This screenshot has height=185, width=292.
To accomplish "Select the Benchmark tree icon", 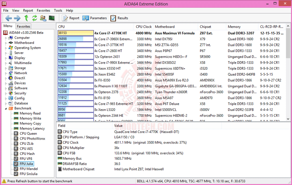I will tap(11, 108).
